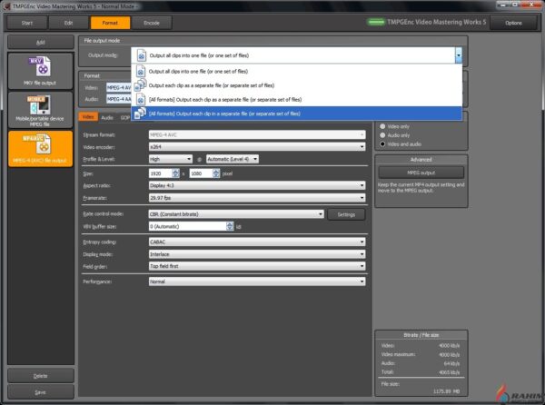Click the width size field 1920
This screenshot has width=545, height=405.
[x=160, y=173]
